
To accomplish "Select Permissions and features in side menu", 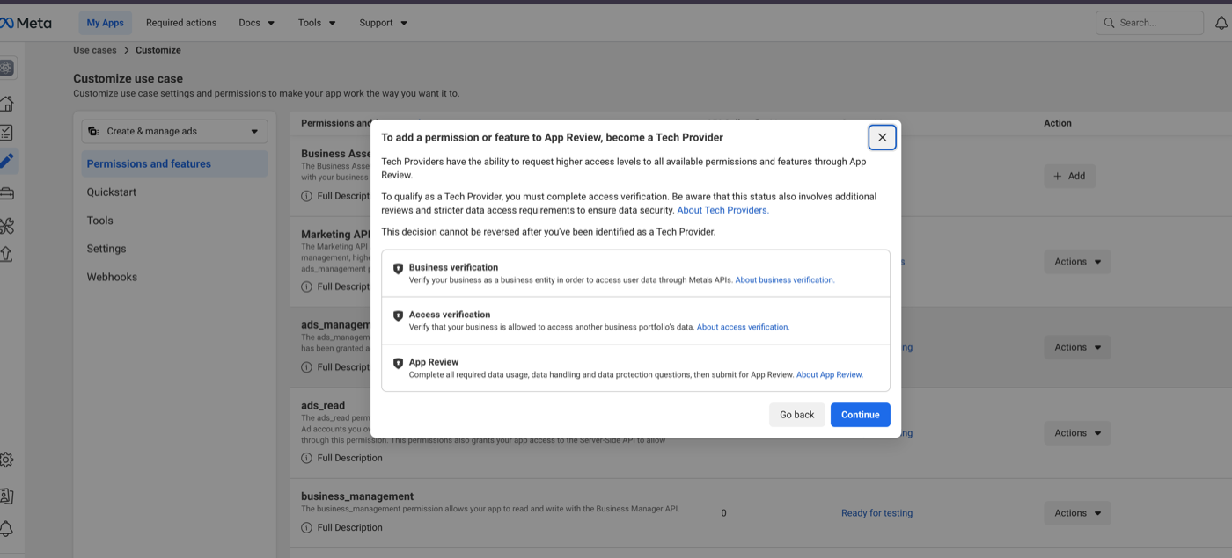I will pos(174,163).
